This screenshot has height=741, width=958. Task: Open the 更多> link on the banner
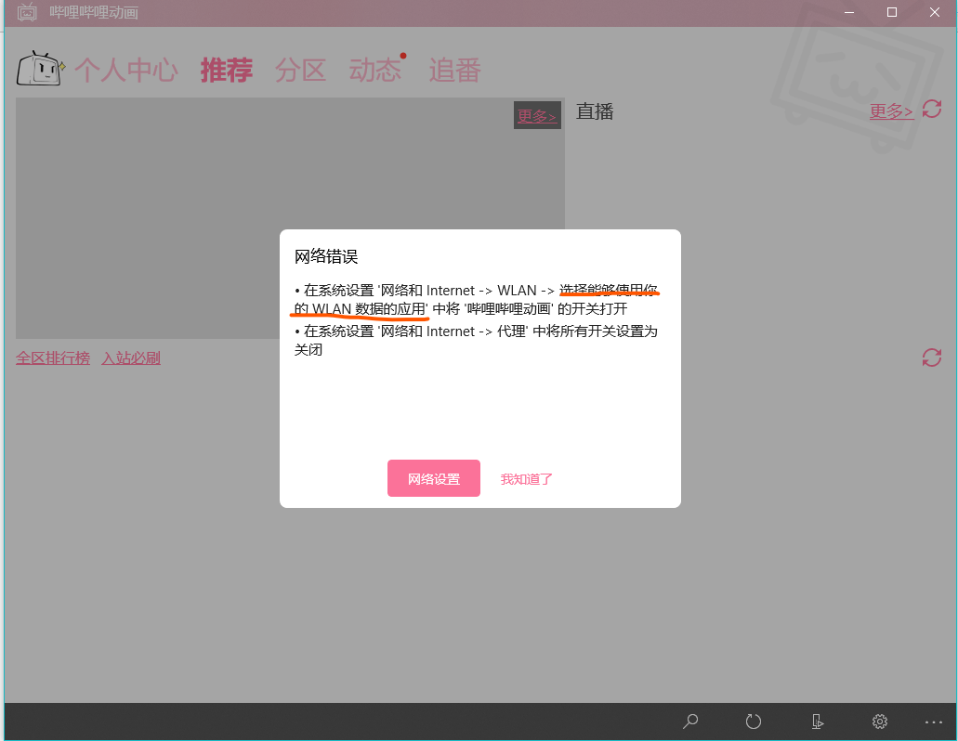[x=537, y=115]
